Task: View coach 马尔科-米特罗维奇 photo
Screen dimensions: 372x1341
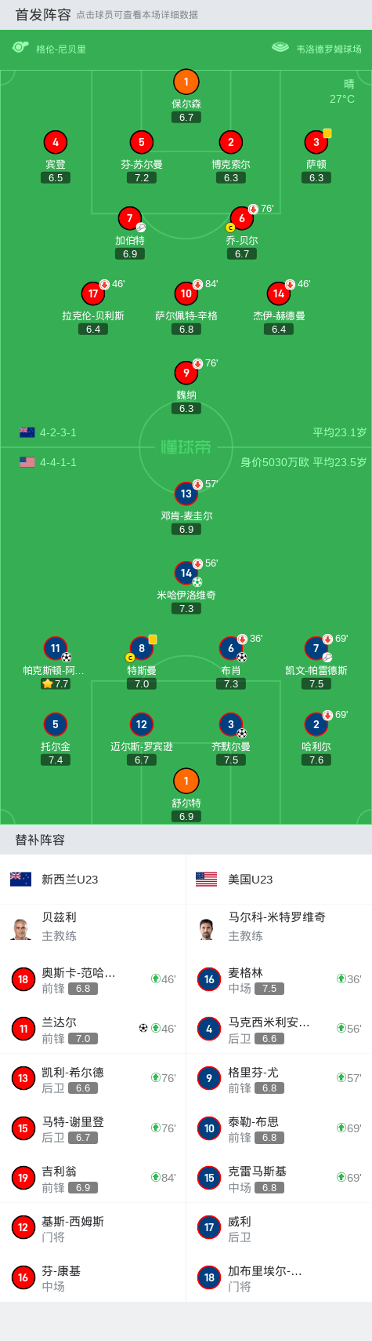Action: click(207, 927)
